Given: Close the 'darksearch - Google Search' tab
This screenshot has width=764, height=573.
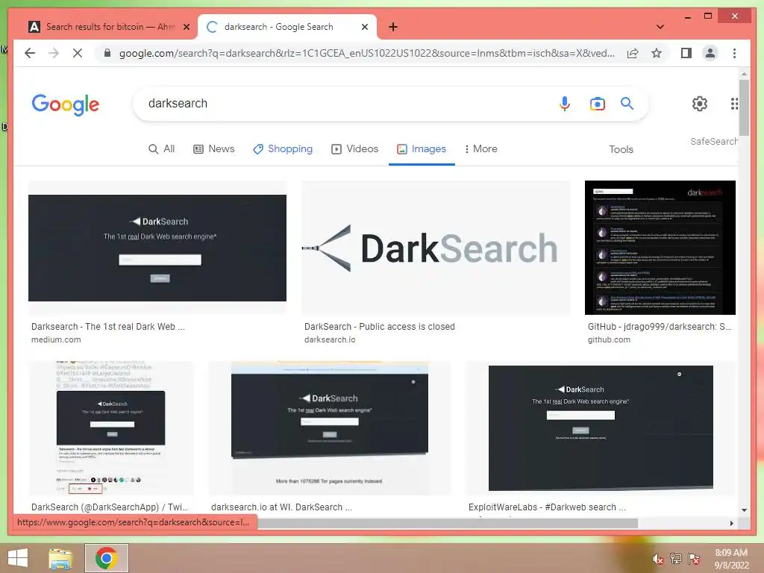Looking at the screenshot, I should [x=364, y=27].
